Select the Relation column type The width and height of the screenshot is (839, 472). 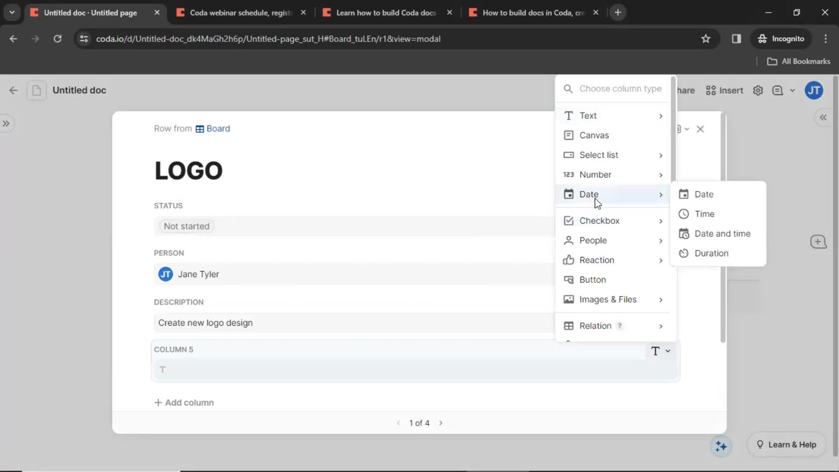click(595, 326)
